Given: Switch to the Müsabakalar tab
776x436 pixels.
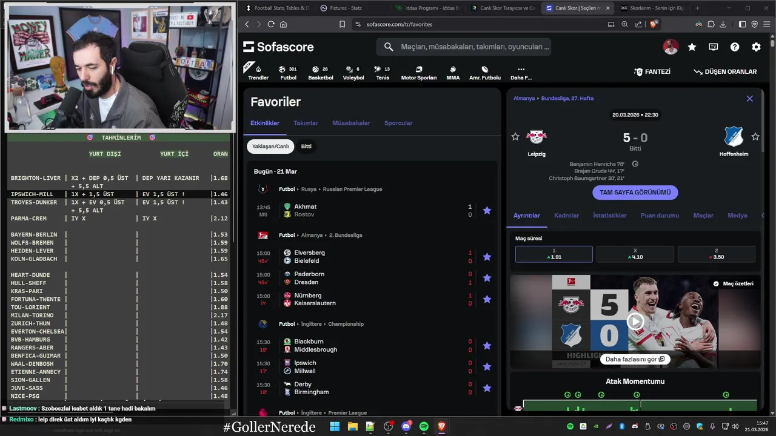Looking at the screenshot, I should tap(351, 123).
